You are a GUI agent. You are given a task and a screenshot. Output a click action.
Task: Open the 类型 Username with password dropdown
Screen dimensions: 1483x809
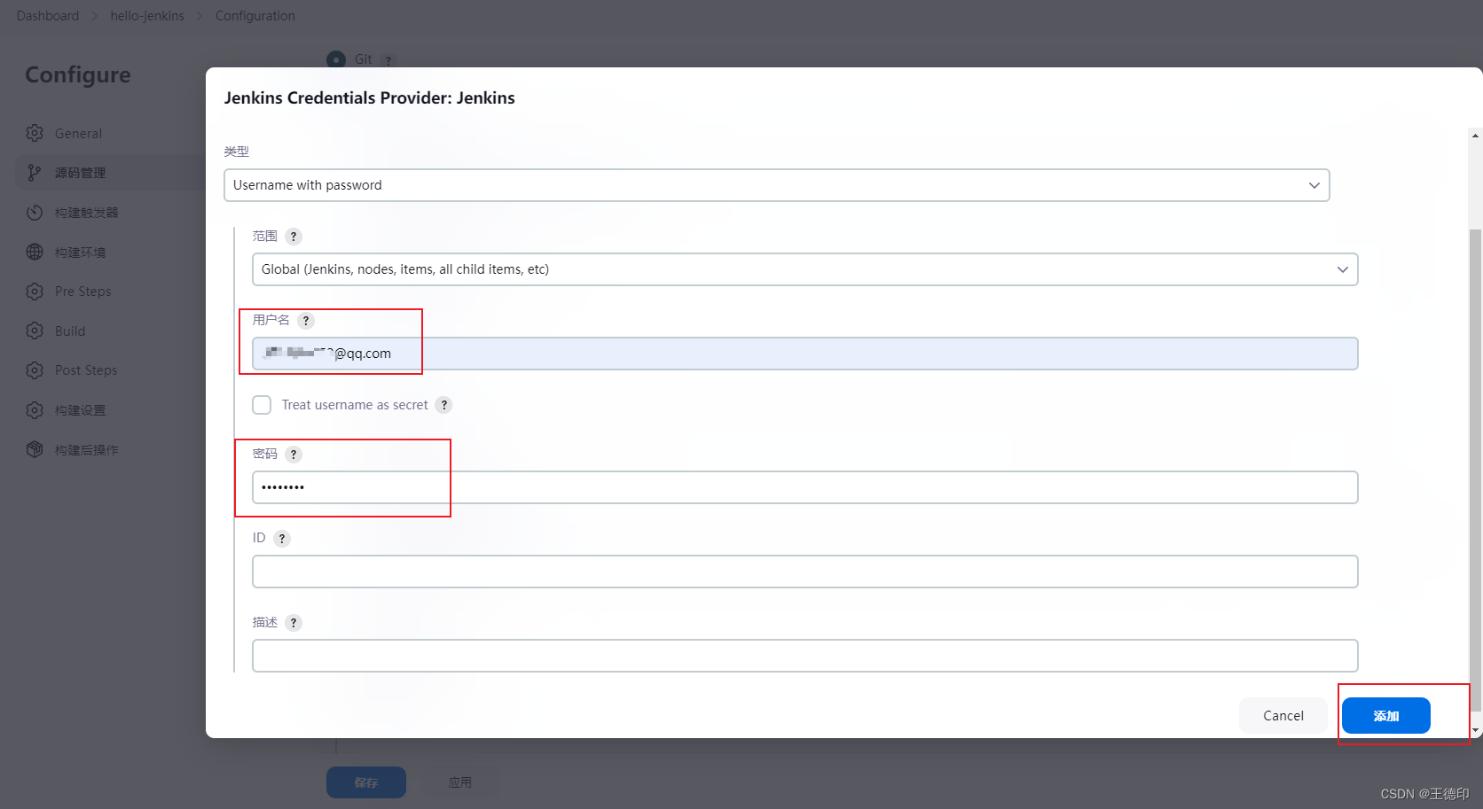(776, 185)
